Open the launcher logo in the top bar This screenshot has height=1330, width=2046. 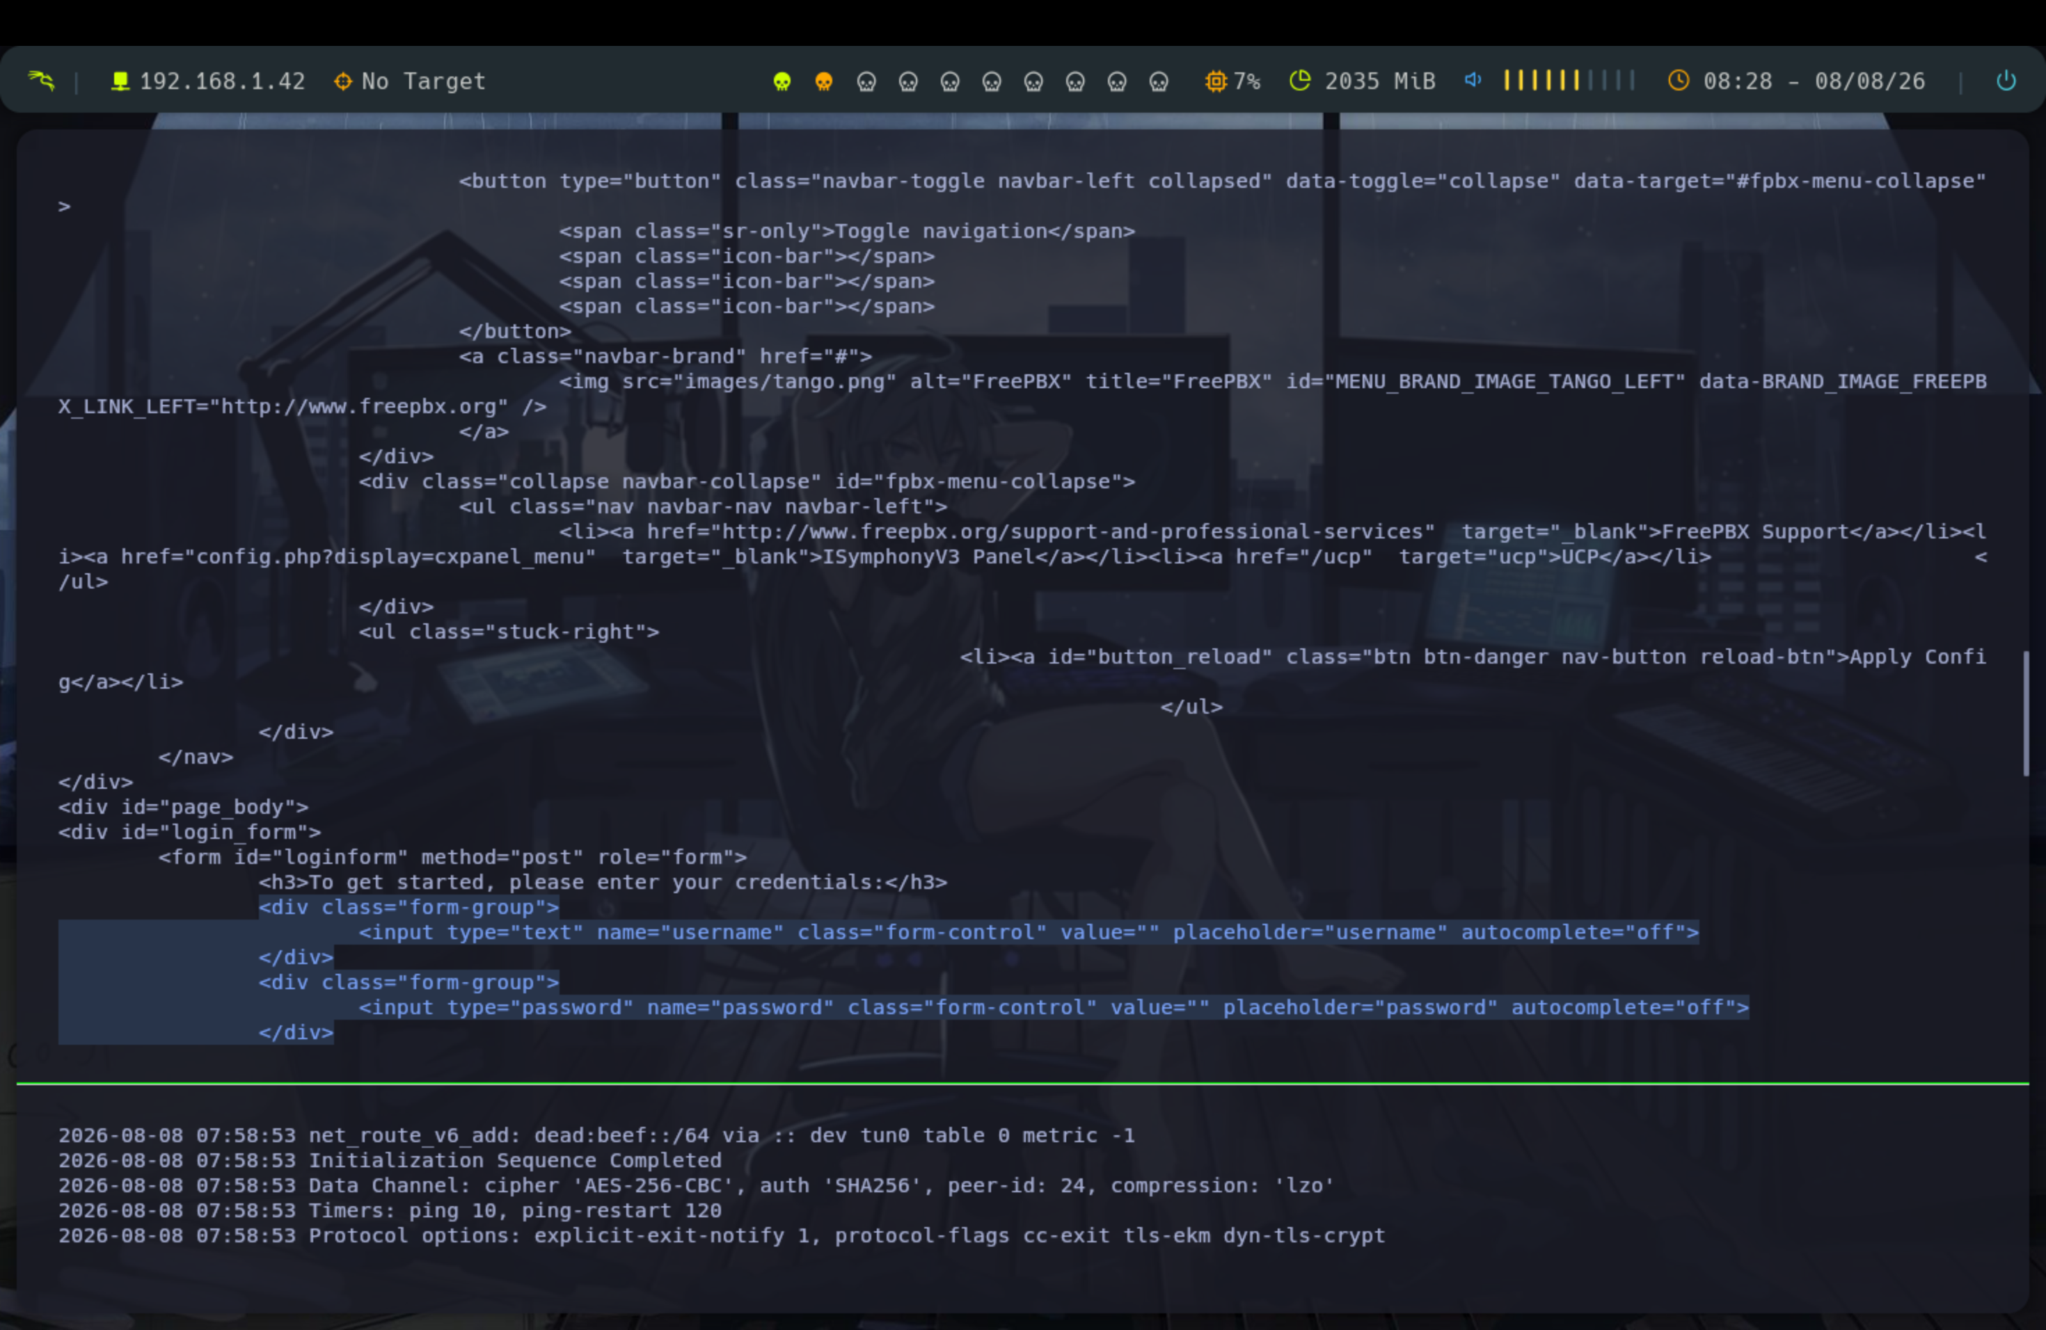(x=40, y=81)
